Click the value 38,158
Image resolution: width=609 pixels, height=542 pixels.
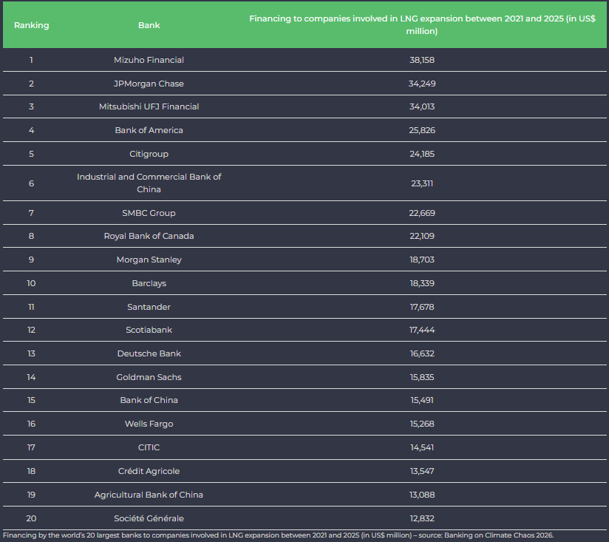[x=422, y=60]
